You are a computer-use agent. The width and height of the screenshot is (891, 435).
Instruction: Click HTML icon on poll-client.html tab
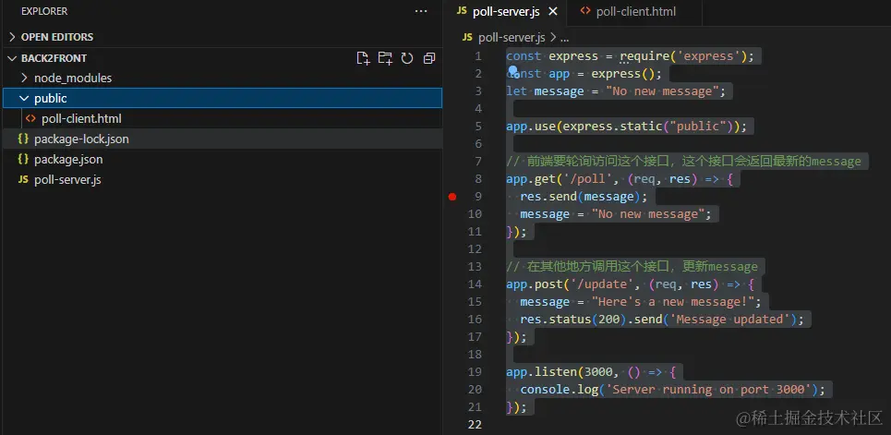[585, 11]
